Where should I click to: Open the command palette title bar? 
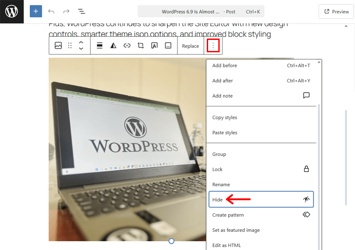[201, 12]
